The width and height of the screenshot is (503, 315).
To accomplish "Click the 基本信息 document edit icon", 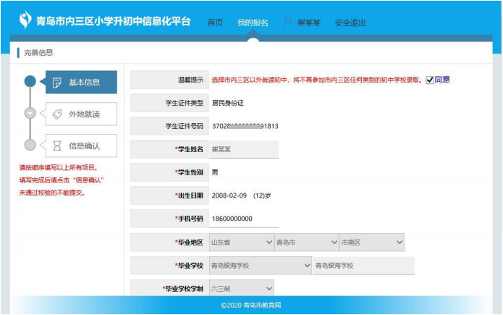I will (x=57, y=82).
